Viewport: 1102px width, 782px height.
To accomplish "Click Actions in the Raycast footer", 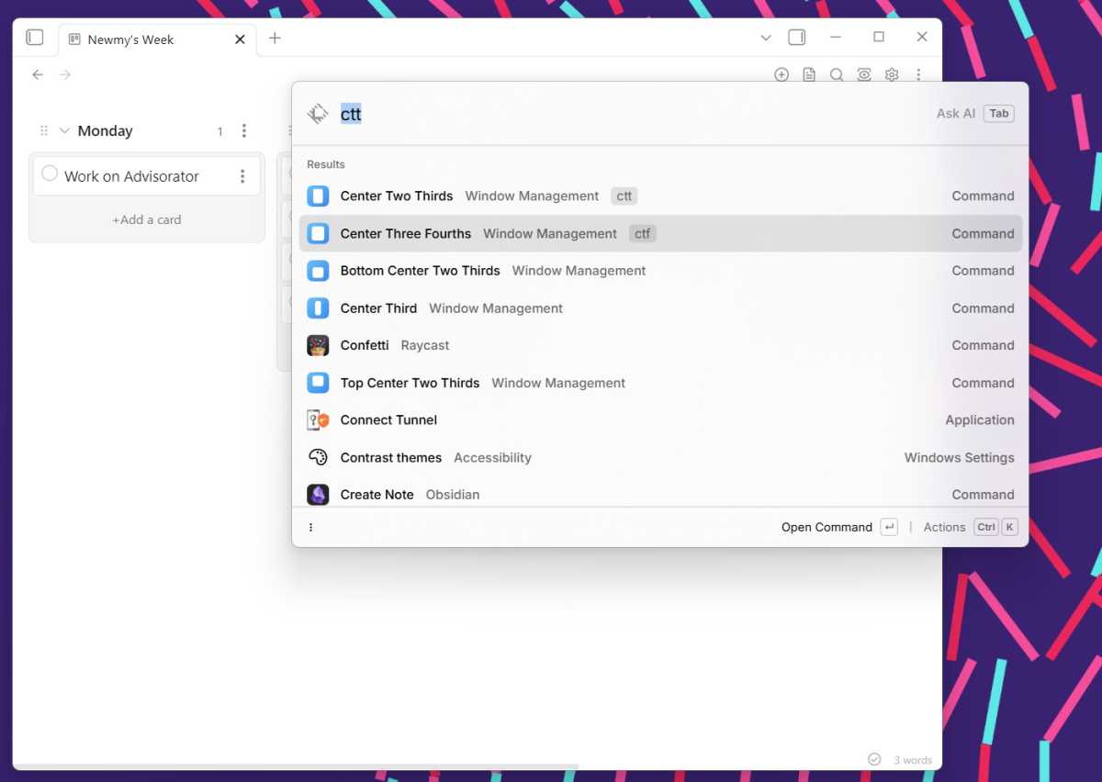I will click(944, 527).
